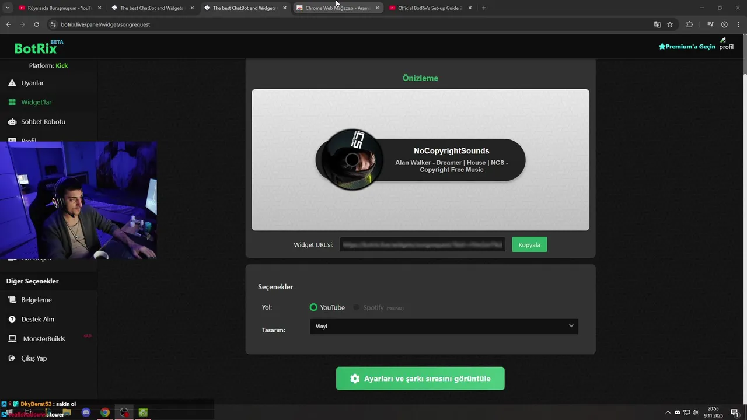Close the Rüyalarda Buruşmuşum tab
This screenshot has width=747, height=420.
pyautogui.click(x=99, y=8)
